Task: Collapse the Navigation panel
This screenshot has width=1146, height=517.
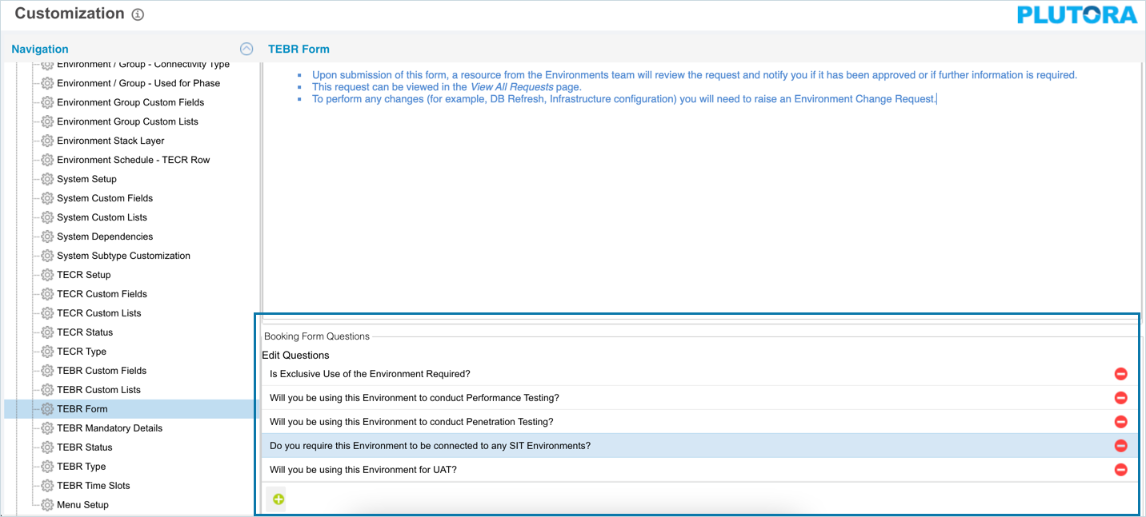Action: pyautogui.click(x=246, y=49)
